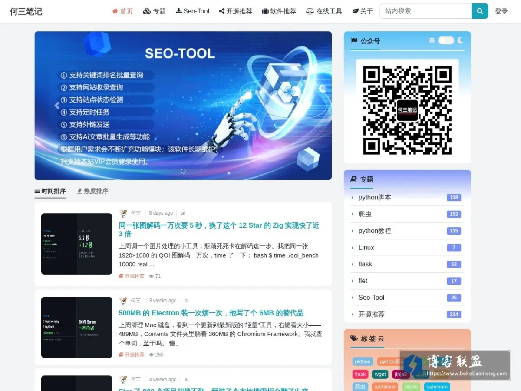Click the teal search magnifier button
Viewport: 521px width, 391px height.
pyautogui.click(x=480, y=11)
